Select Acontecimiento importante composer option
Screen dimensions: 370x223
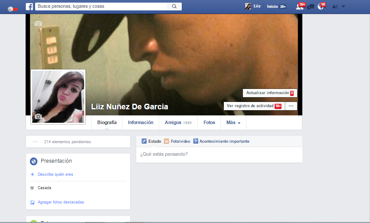click(221, 141)
